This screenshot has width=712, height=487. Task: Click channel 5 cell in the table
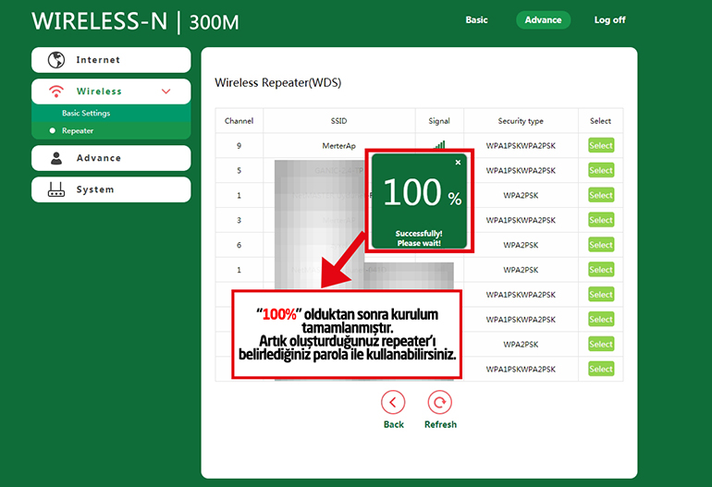(239, 171)
